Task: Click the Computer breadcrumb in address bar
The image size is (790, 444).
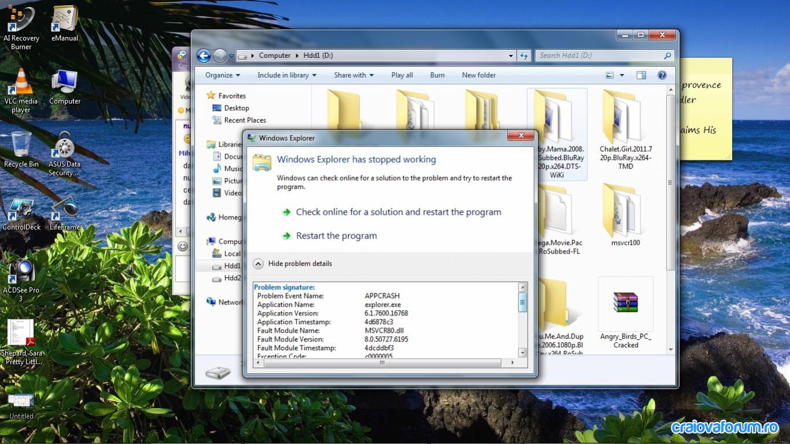Action: (274, 56)
